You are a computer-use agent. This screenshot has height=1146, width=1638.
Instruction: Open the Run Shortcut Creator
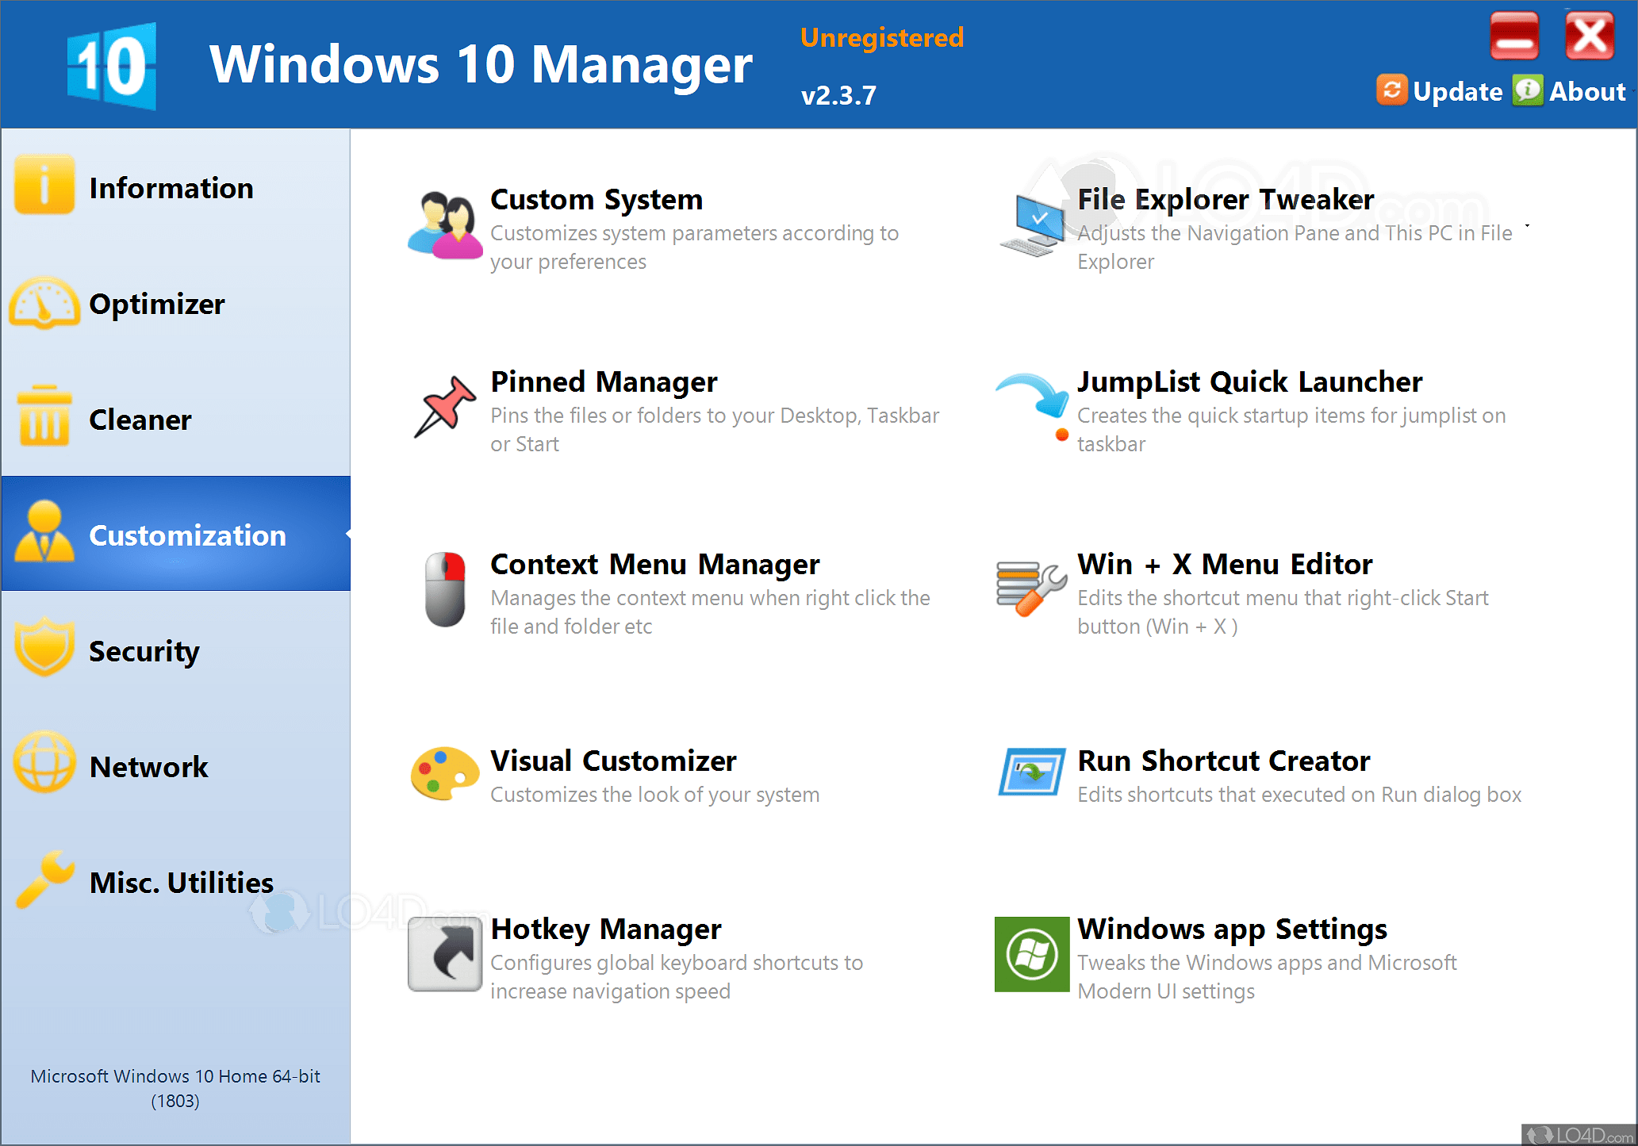[x=1223, y=761]
